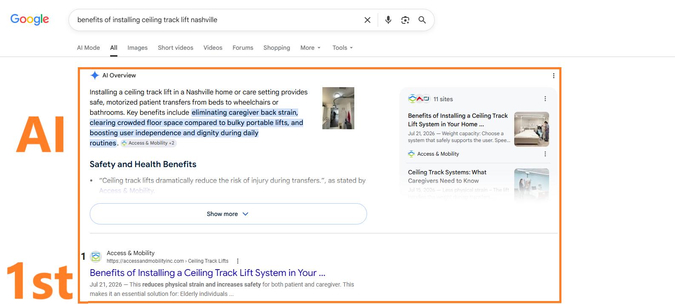Start voice search with microphone icon
The width and height of the screenshot is (675, 304).
click(x=388, y=20)
